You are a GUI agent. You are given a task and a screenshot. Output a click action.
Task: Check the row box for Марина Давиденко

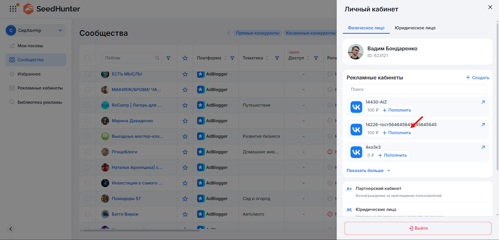87,121
